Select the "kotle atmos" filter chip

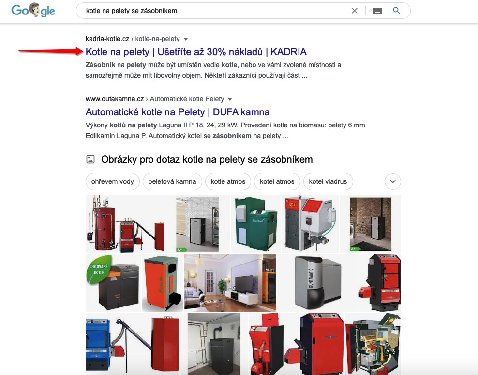point(228,181)
